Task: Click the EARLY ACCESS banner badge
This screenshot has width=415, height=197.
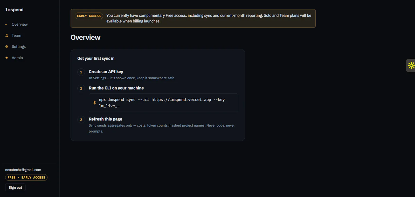Action: (89, 16)
